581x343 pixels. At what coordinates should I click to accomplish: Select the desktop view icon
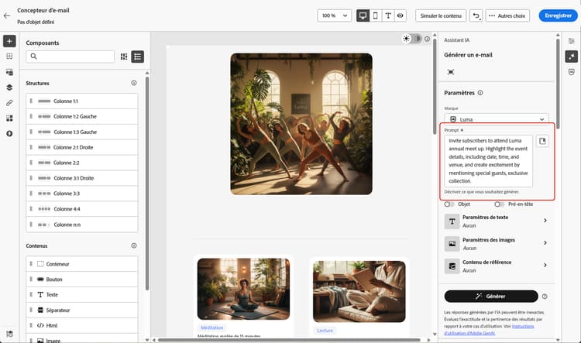tap(363, 15)
